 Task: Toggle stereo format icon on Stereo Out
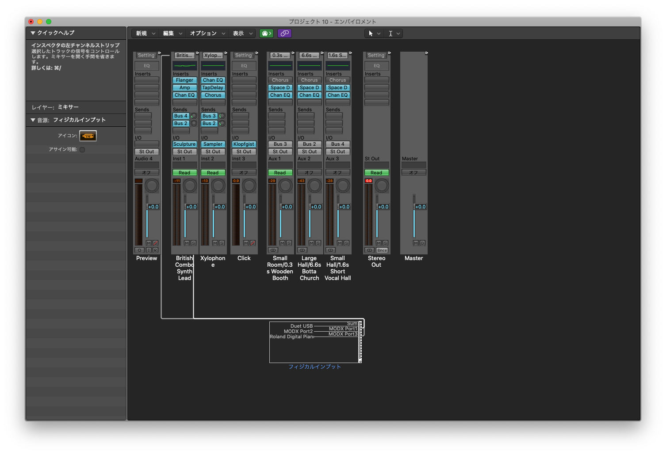pyautogui.click(x=369, y=250)
